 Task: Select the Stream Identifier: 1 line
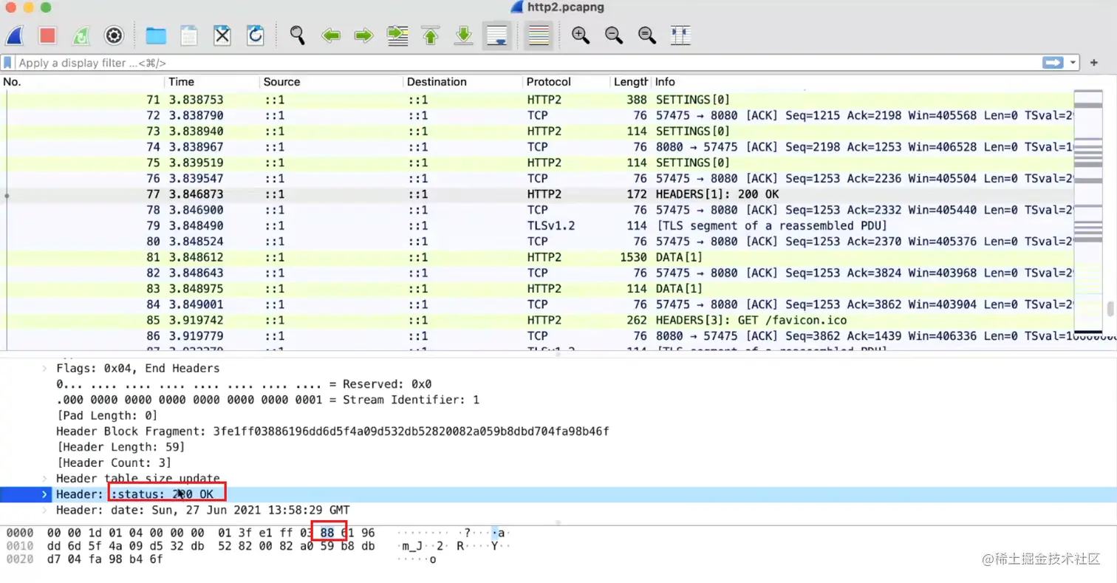(x=267, y=400)
